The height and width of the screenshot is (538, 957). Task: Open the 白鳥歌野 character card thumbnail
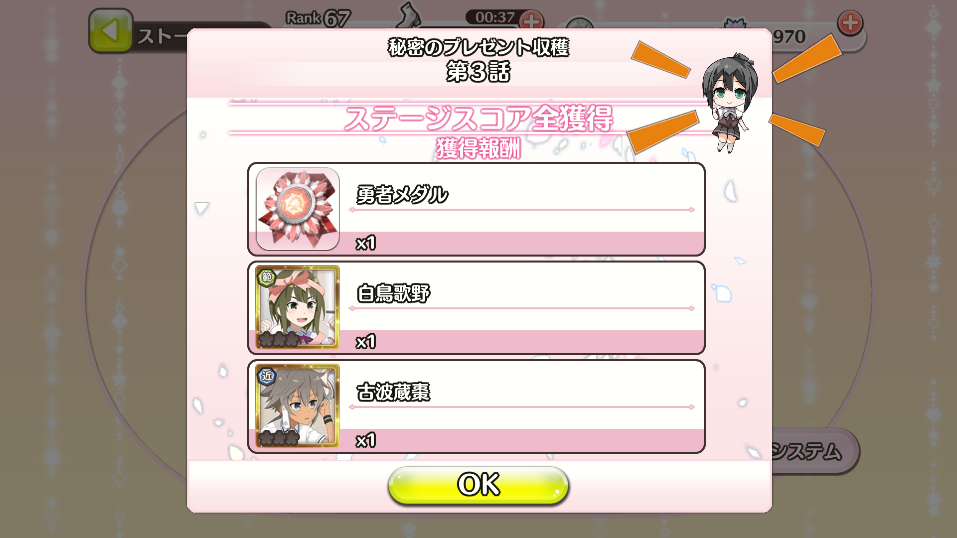point(298,307)
